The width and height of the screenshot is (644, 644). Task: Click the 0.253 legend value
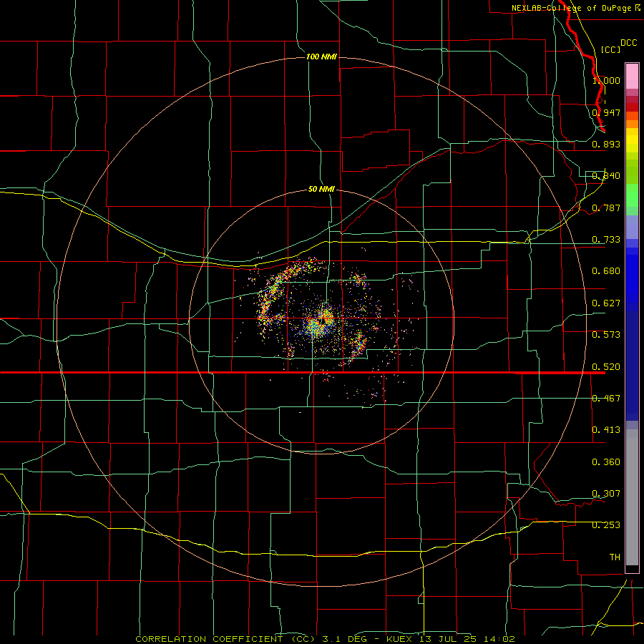tap(606, 525)
